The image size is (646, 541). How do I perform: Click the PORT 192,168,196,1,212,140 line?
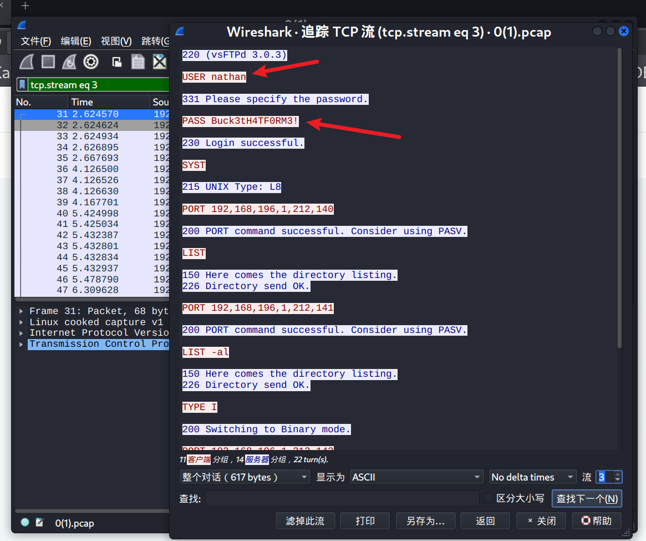tap(258, 209)
